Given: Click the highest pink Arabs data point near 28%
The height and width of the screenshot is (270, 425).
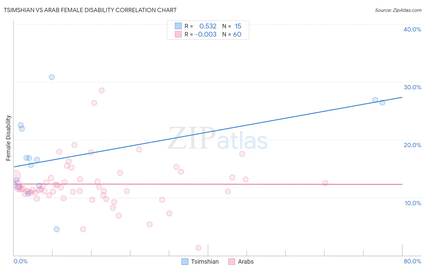Looking at the screenshot, I should (x=102, y=91).
